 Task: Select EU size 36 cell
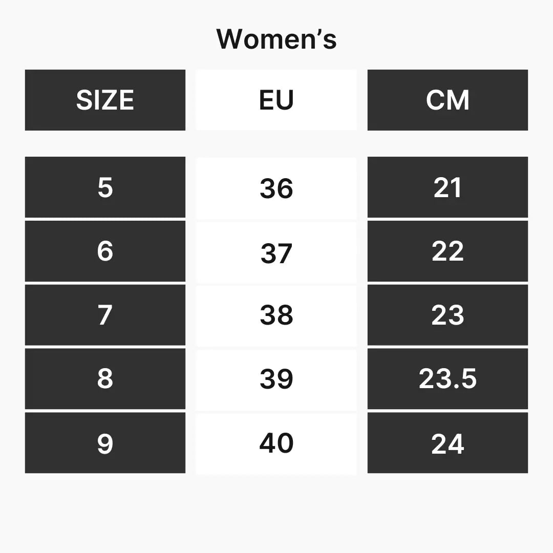tap(276, 188)
